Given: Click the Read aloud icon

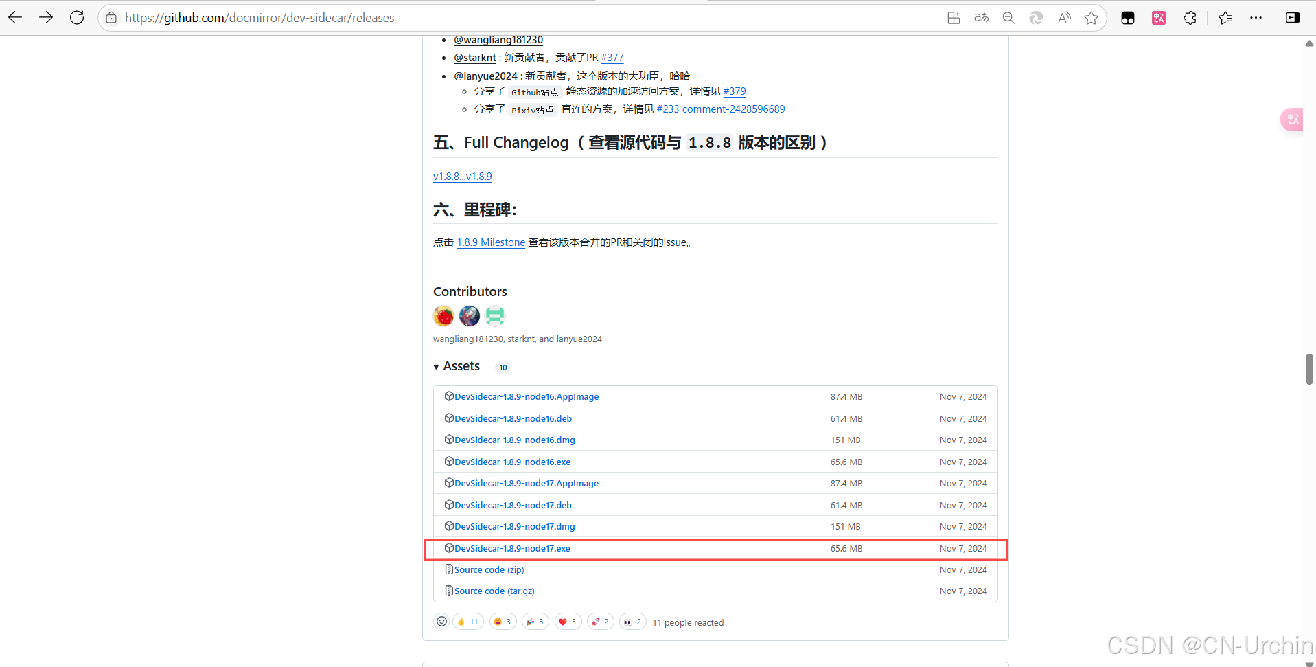Looking at the screenshot, I should point(1064,18).
